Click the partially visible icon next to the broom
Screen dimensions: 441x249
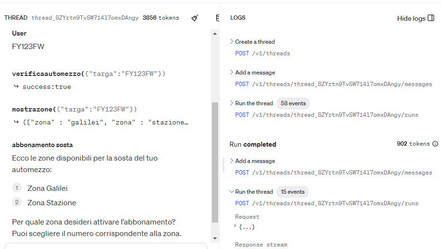[x=217, y=18]
